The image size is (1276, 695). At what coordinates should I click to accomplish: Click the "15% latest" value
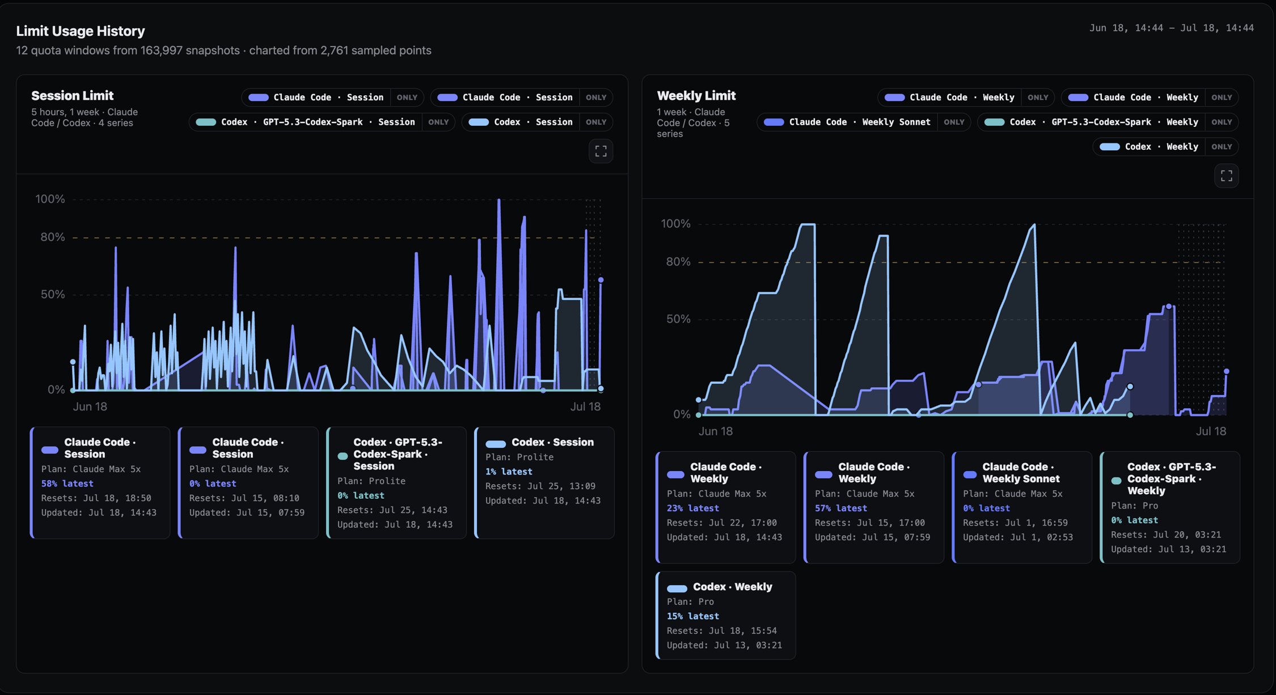click(x=692, y=616)
